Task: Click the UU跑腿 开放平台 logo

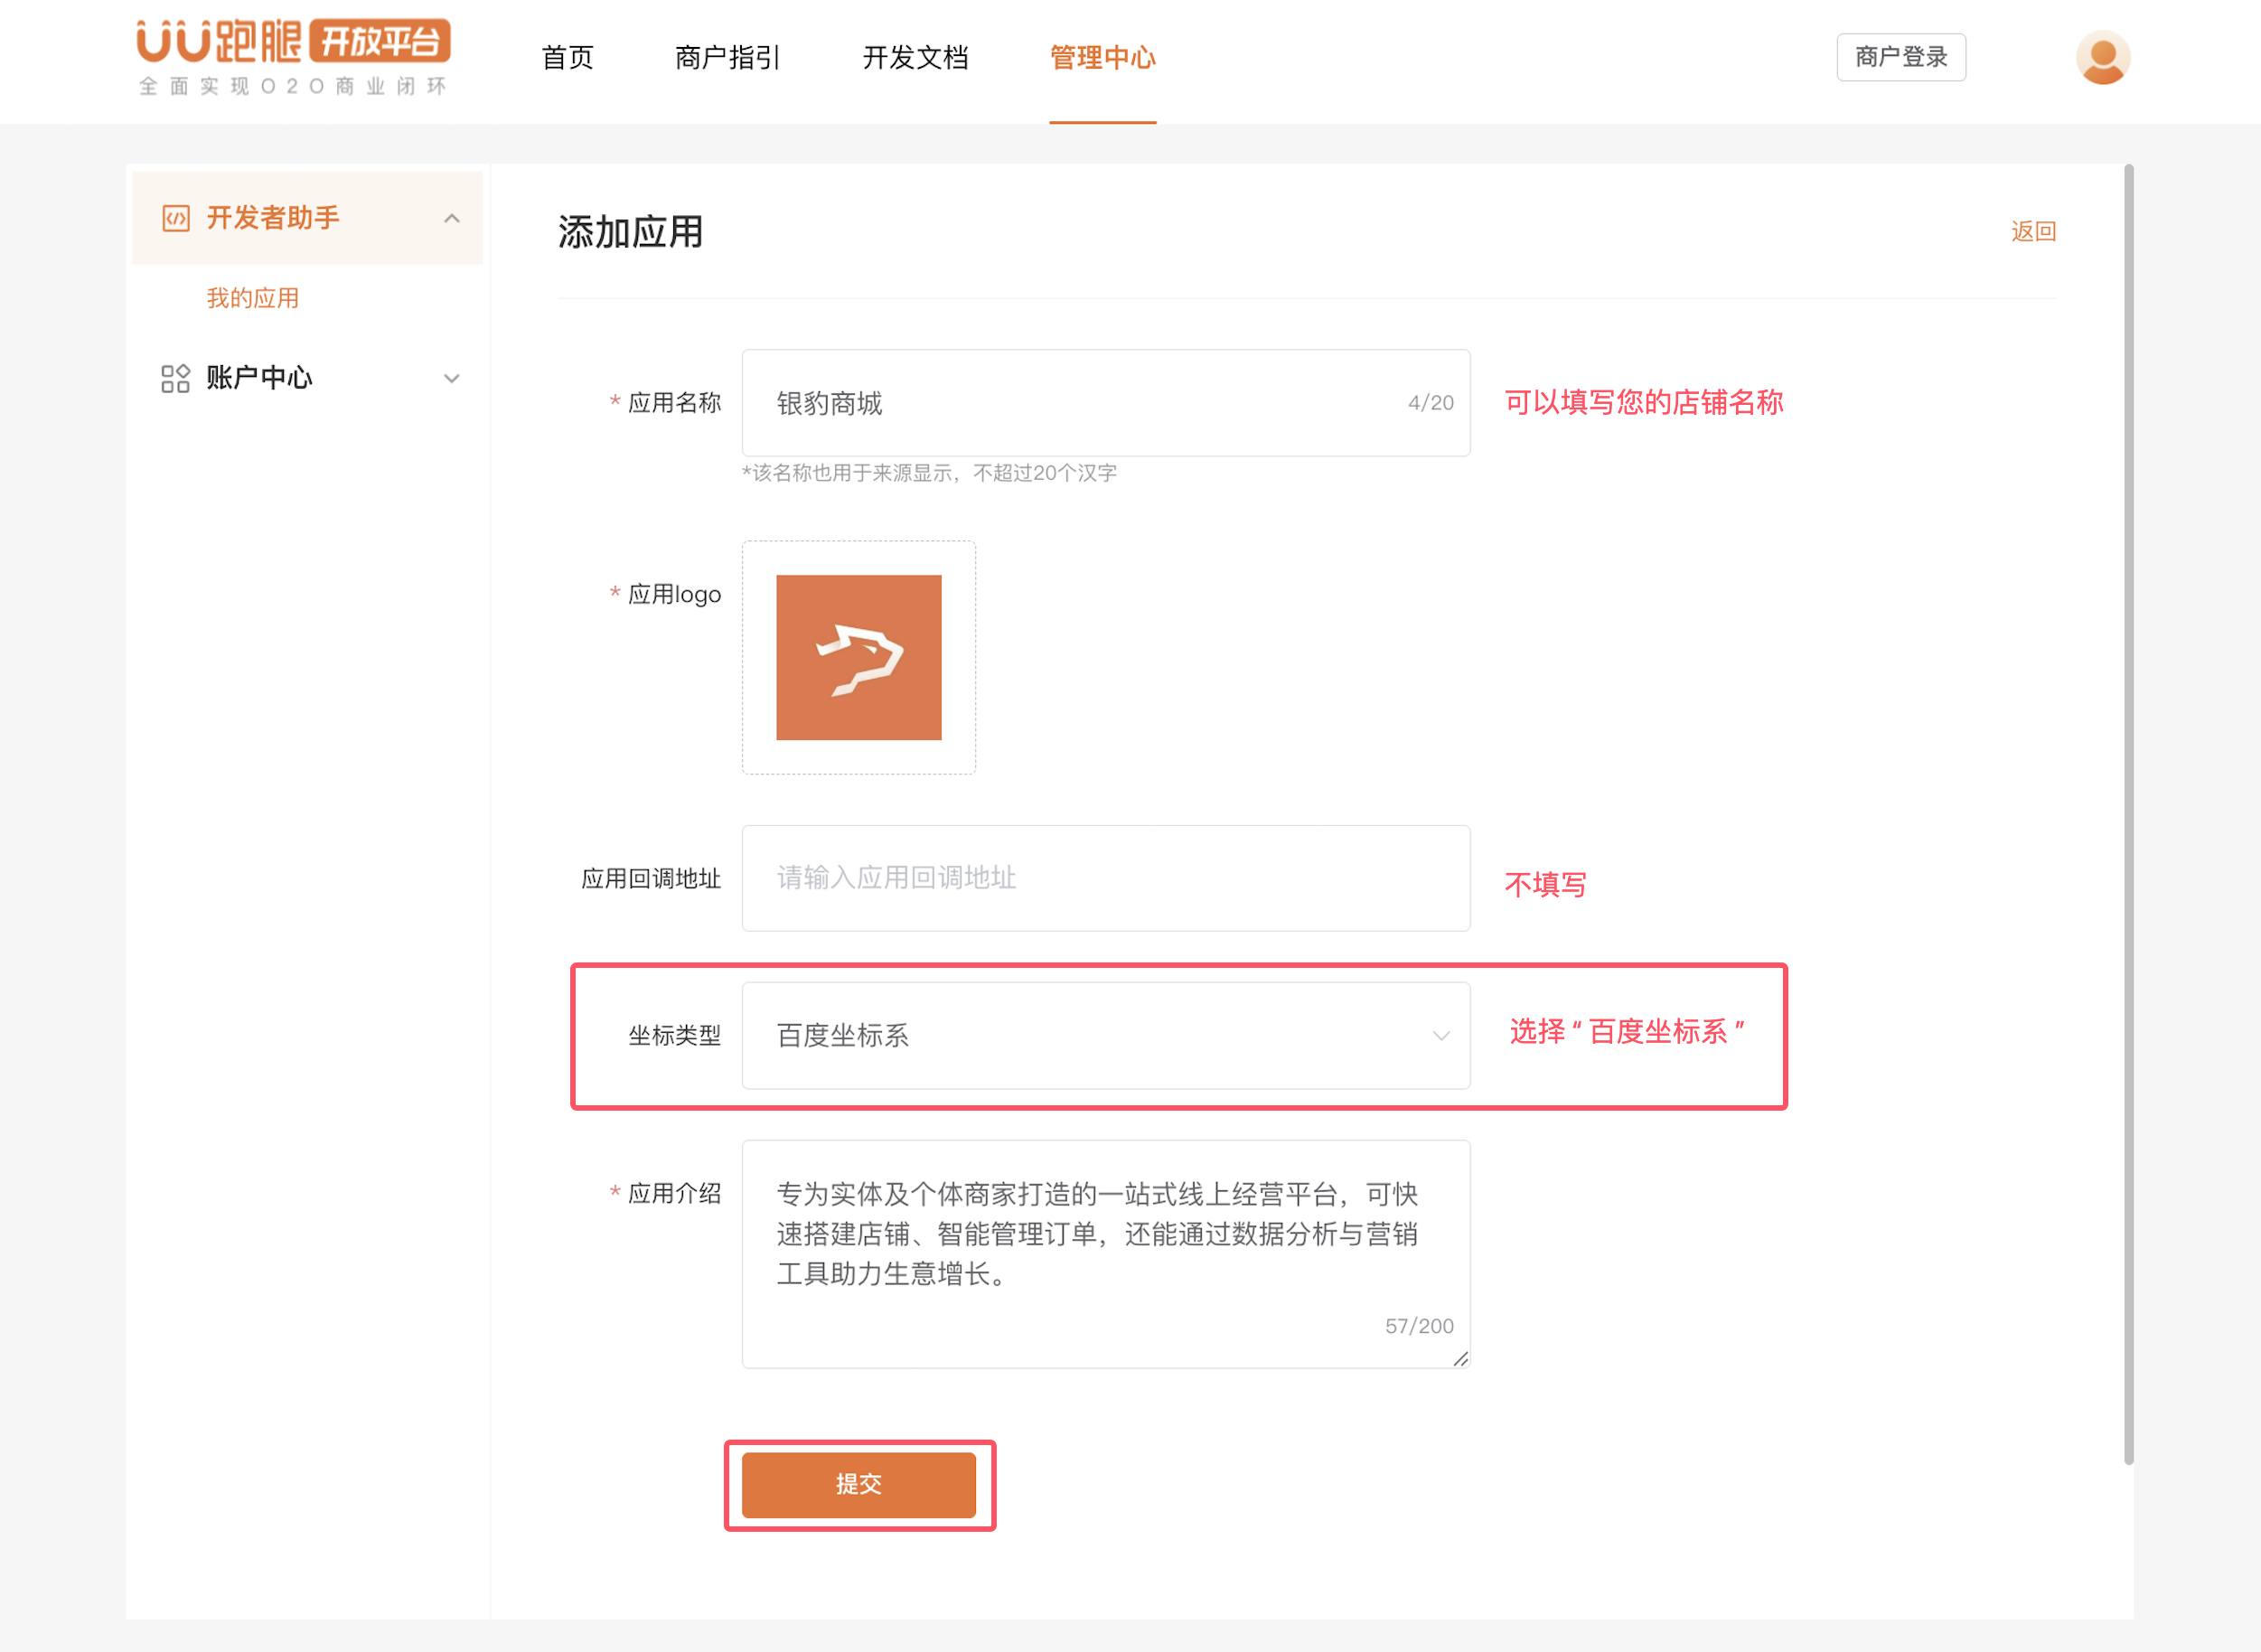Action: 293,56
